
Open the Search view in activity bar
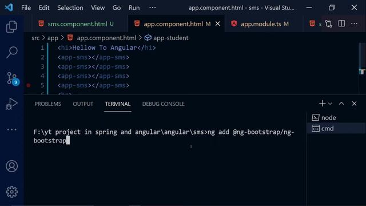click(x=11, y=52)
